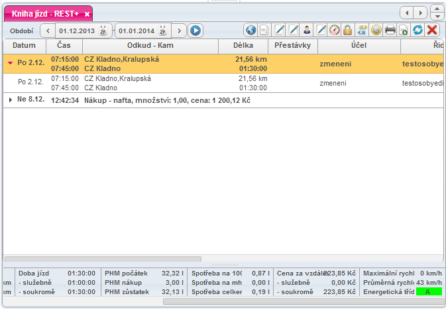Click the 'PHM zůstatek' label
This screenshot has height=310, width=446.
127,292
